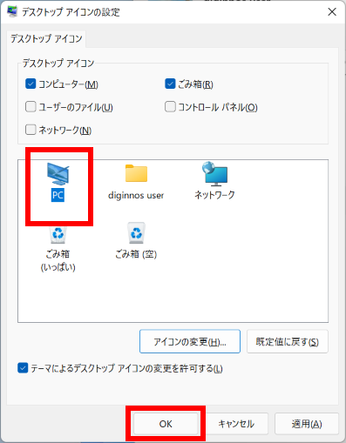Enable the コントロール パネル(O) checkbox

point(170,107)
